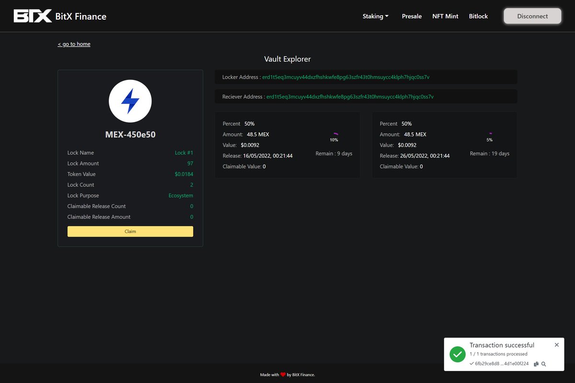Close the Transaction successful notification

(556, 345)
